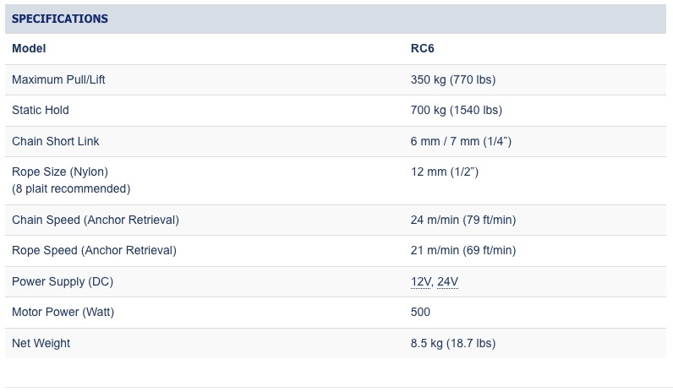Click the 24V power supply link
The width and height of the screenshot is (673, 392).
(x=447, y=282)
